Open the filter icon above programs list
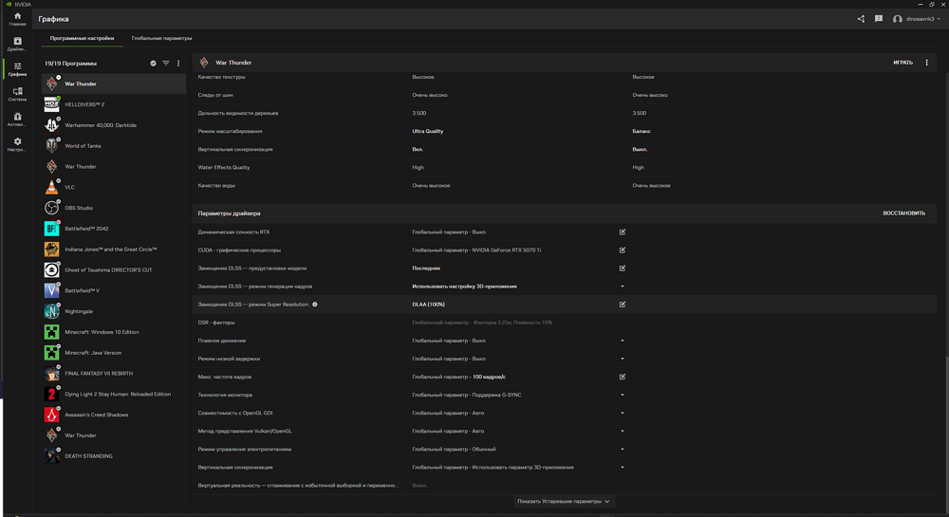This screenshot has height=517, width=949. 166,63
